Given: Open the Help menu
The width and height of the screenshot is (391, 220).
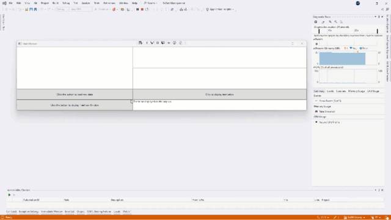Looking at the screenshot, I should pos(134,3).
